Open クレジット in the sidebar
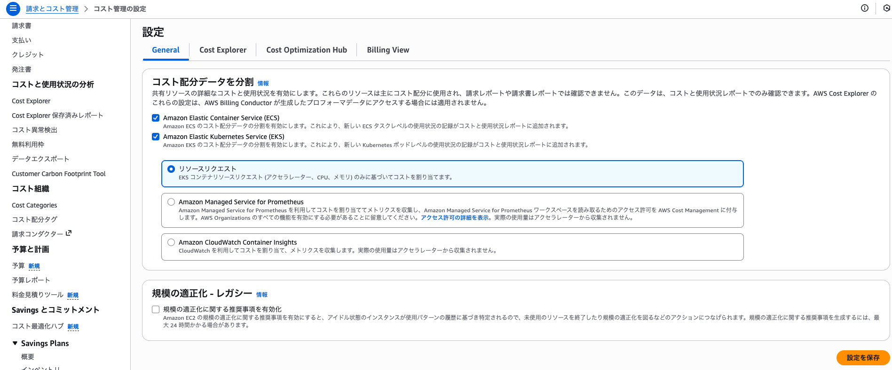Viewport: 892px width, 370px height. click(28, 55)
